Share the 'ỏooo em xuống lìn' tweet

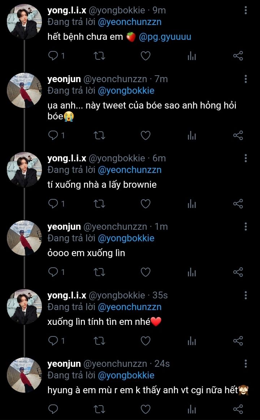pos(238,272)
